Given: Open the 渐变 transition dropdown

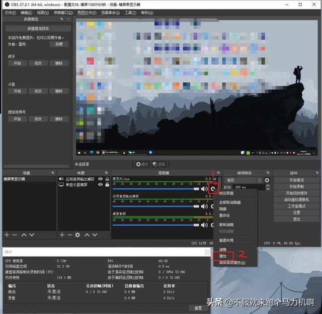Looking at the screenshot, I should [x=244, y=180].
